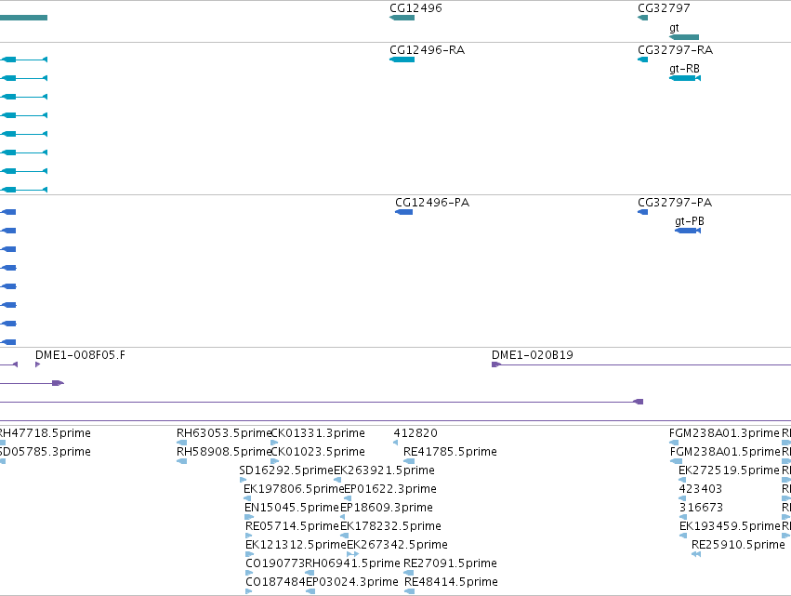791x596 pixels.
Task: Select the CG32797 gene label
Action: pyautogui.click(x=664, y=8)
